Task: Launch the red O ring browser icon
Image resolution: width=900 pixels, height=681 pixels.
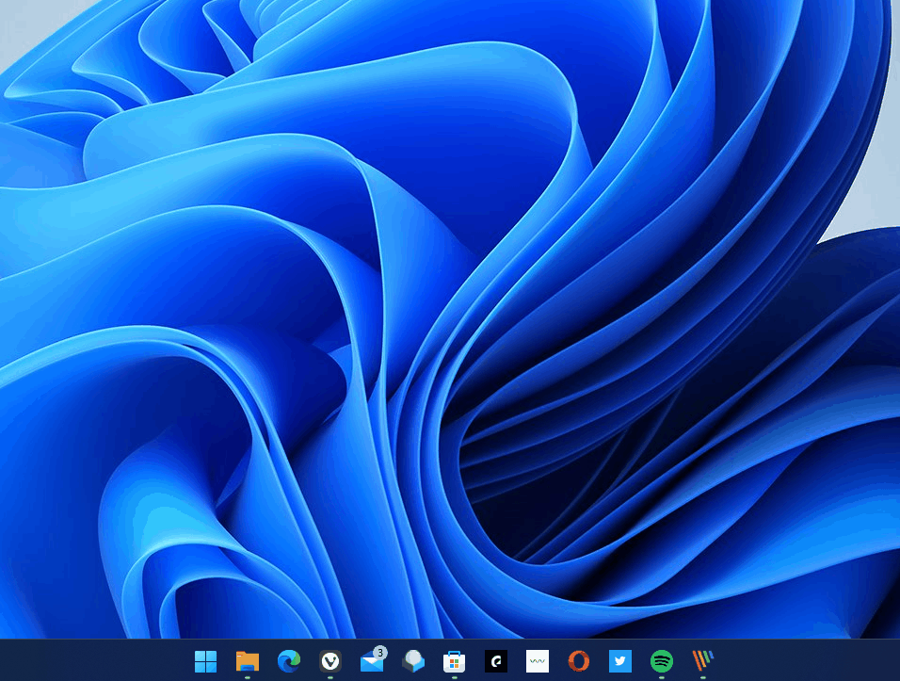Action: 579,661
